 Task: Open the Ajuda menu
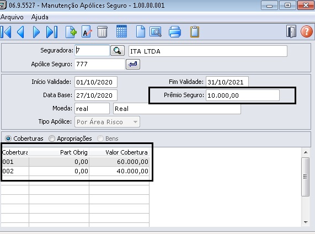coord(40,17)
